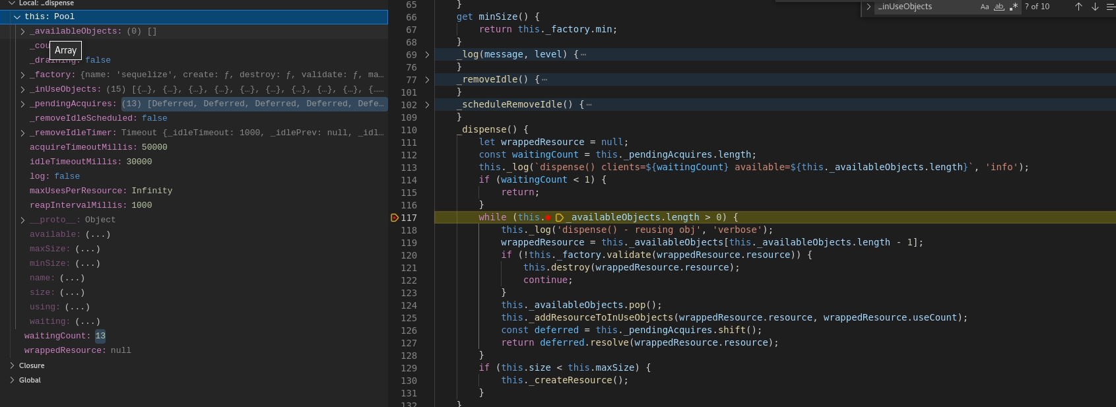Screen dimensions: 1116x407
Task: Select the waitingCount: 13 variable
Action: coord(194,336)
